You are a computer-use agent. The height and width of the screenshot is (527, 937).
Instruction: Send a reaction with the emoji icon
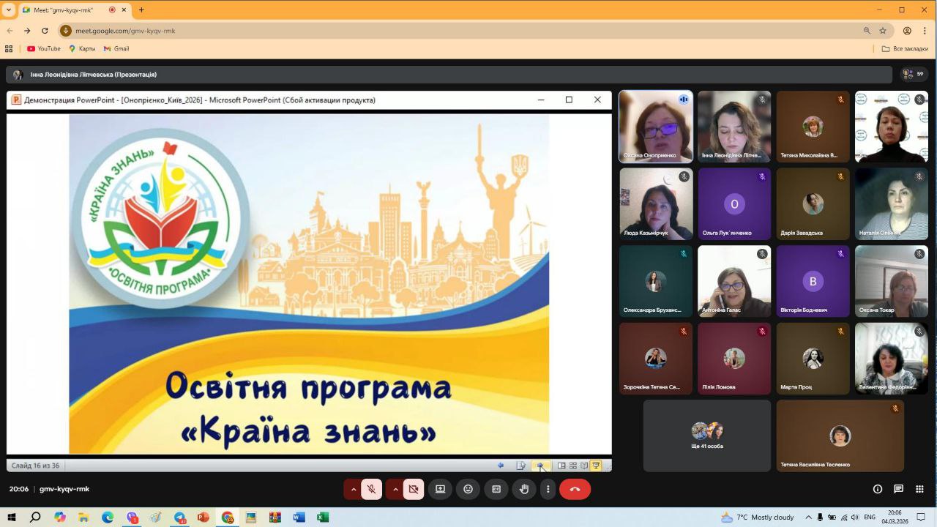click(x=468, y=489)
